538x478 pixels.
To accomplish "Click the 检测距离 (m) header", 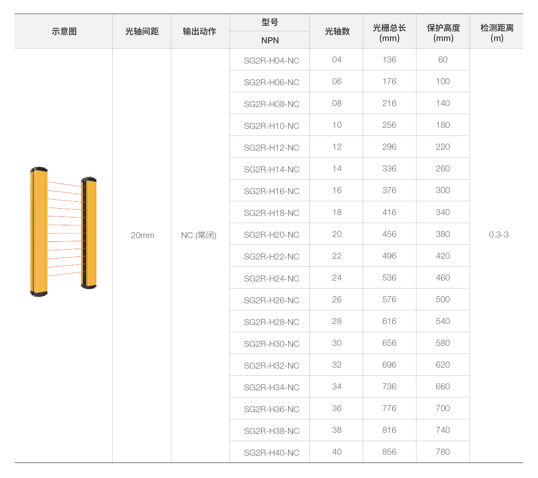I will pyautogui.click(x=497, y=33).
